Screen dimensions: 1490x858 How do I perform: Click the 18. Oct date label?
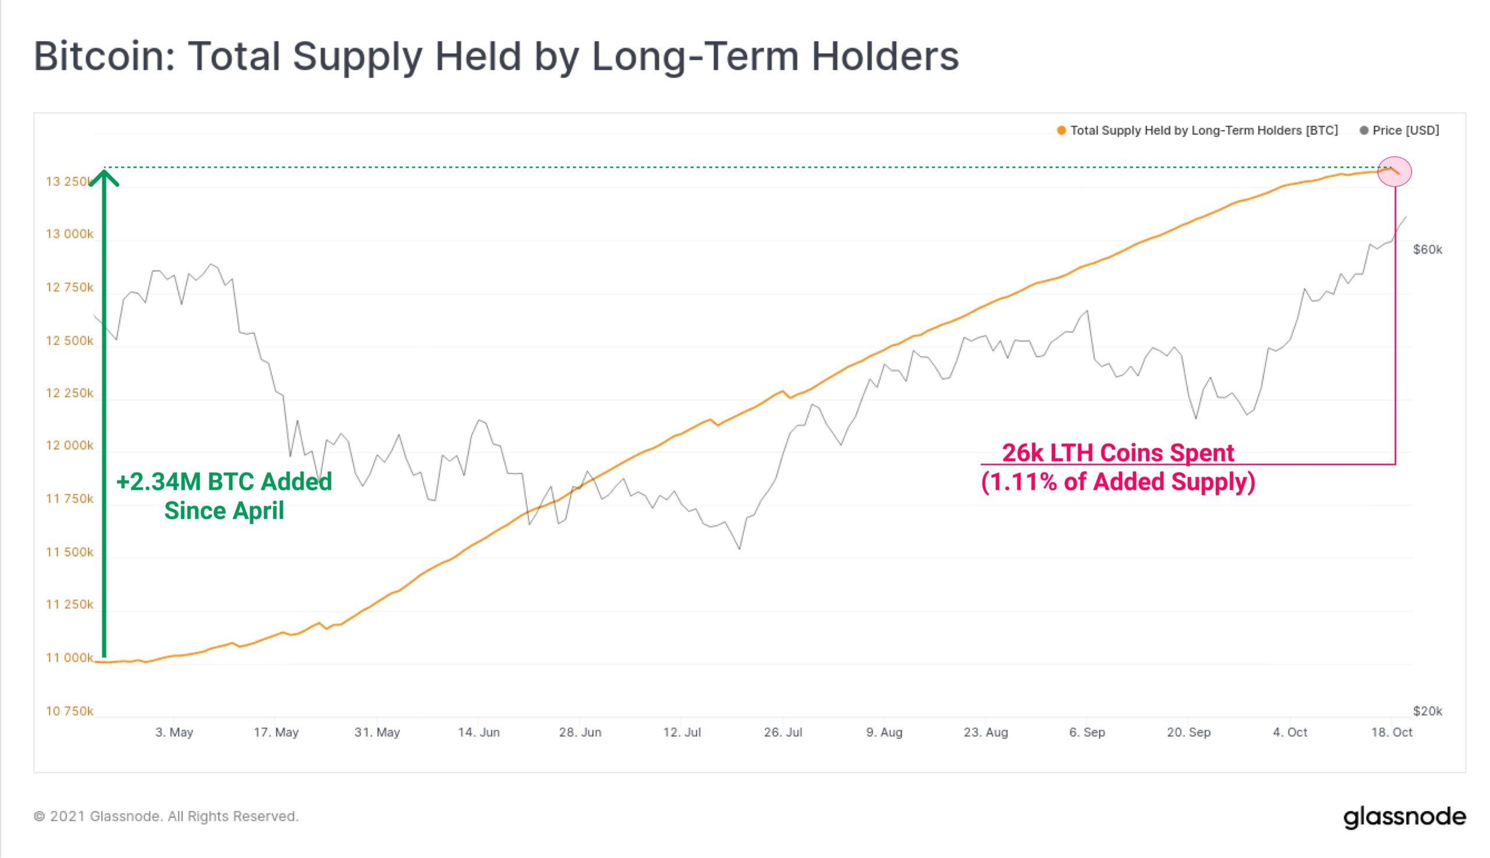(1392, 732)
